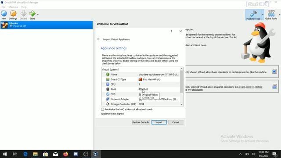This screenshot has width=281, height=158.
Task: Click the Snapshots tool icon in welcome pane
Action: coord(274,86)
